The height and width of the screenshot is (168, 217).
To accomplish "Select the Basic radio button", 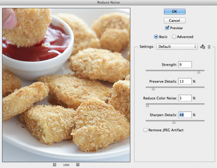I will point(156,37).
